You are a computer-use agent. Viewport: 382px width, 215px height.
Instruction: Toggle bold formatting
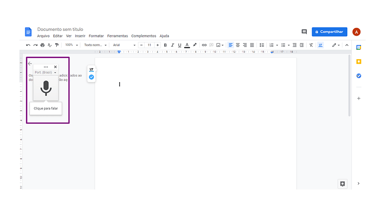tap(165, 45)
